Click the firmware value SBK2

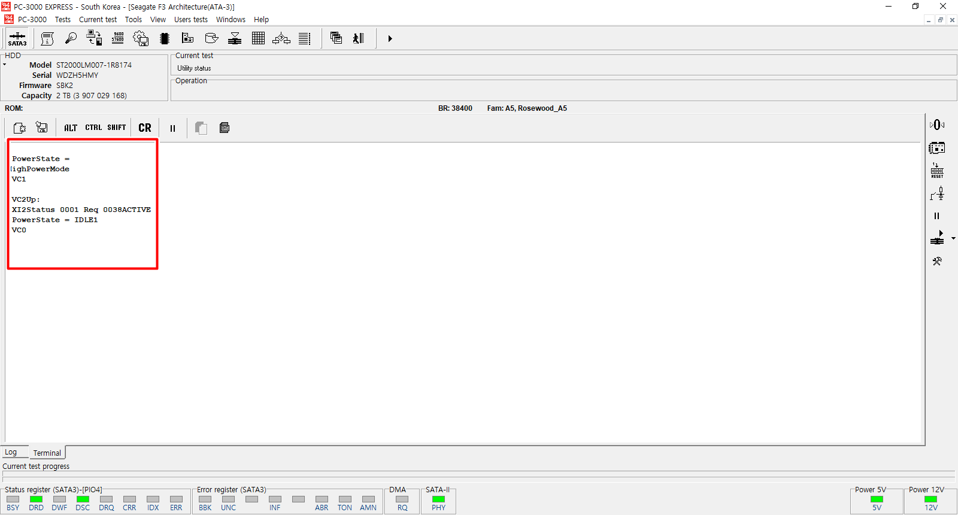tap(65, 86)
